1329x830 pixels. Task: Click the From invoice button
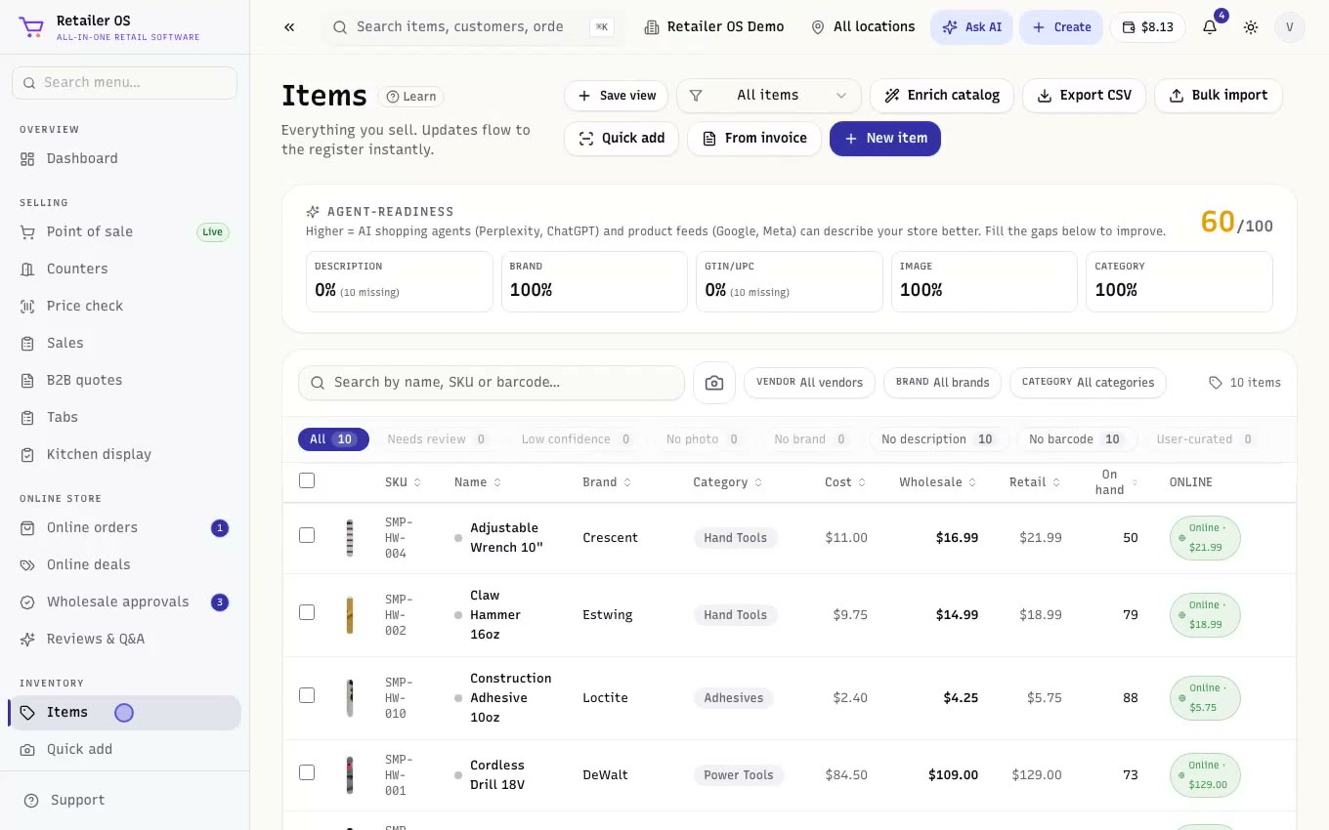click(754, 139)
